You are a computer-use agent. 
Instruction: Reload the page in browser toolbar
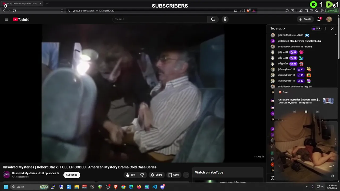tap(14, 11)
